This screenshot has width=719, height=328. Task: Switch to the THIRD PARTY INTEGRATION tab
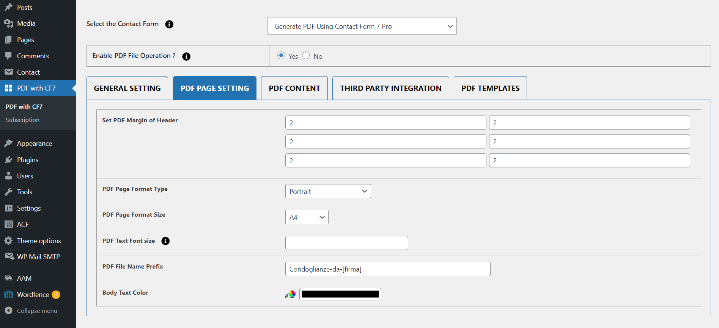[390, 88]
